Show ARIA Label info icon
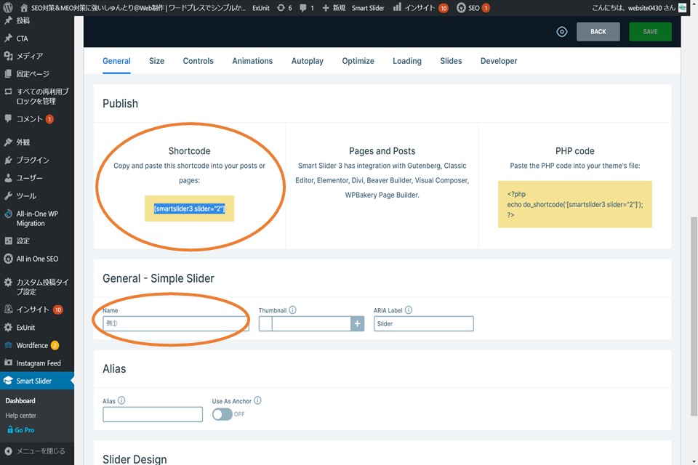The width and height of the screenshot is (698, 465). pyautogui.click(x=408, y=310)
